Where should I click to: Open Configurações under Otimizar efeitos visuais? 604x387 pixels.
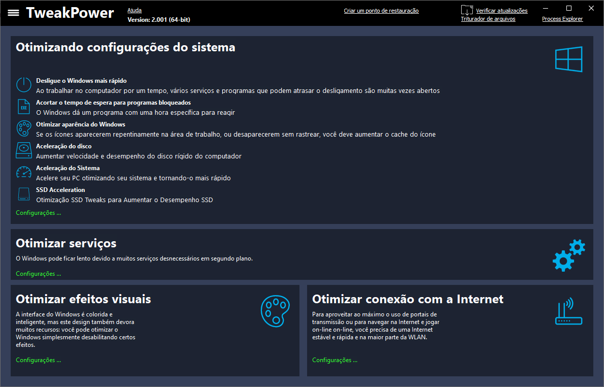(x=38, y=360)
